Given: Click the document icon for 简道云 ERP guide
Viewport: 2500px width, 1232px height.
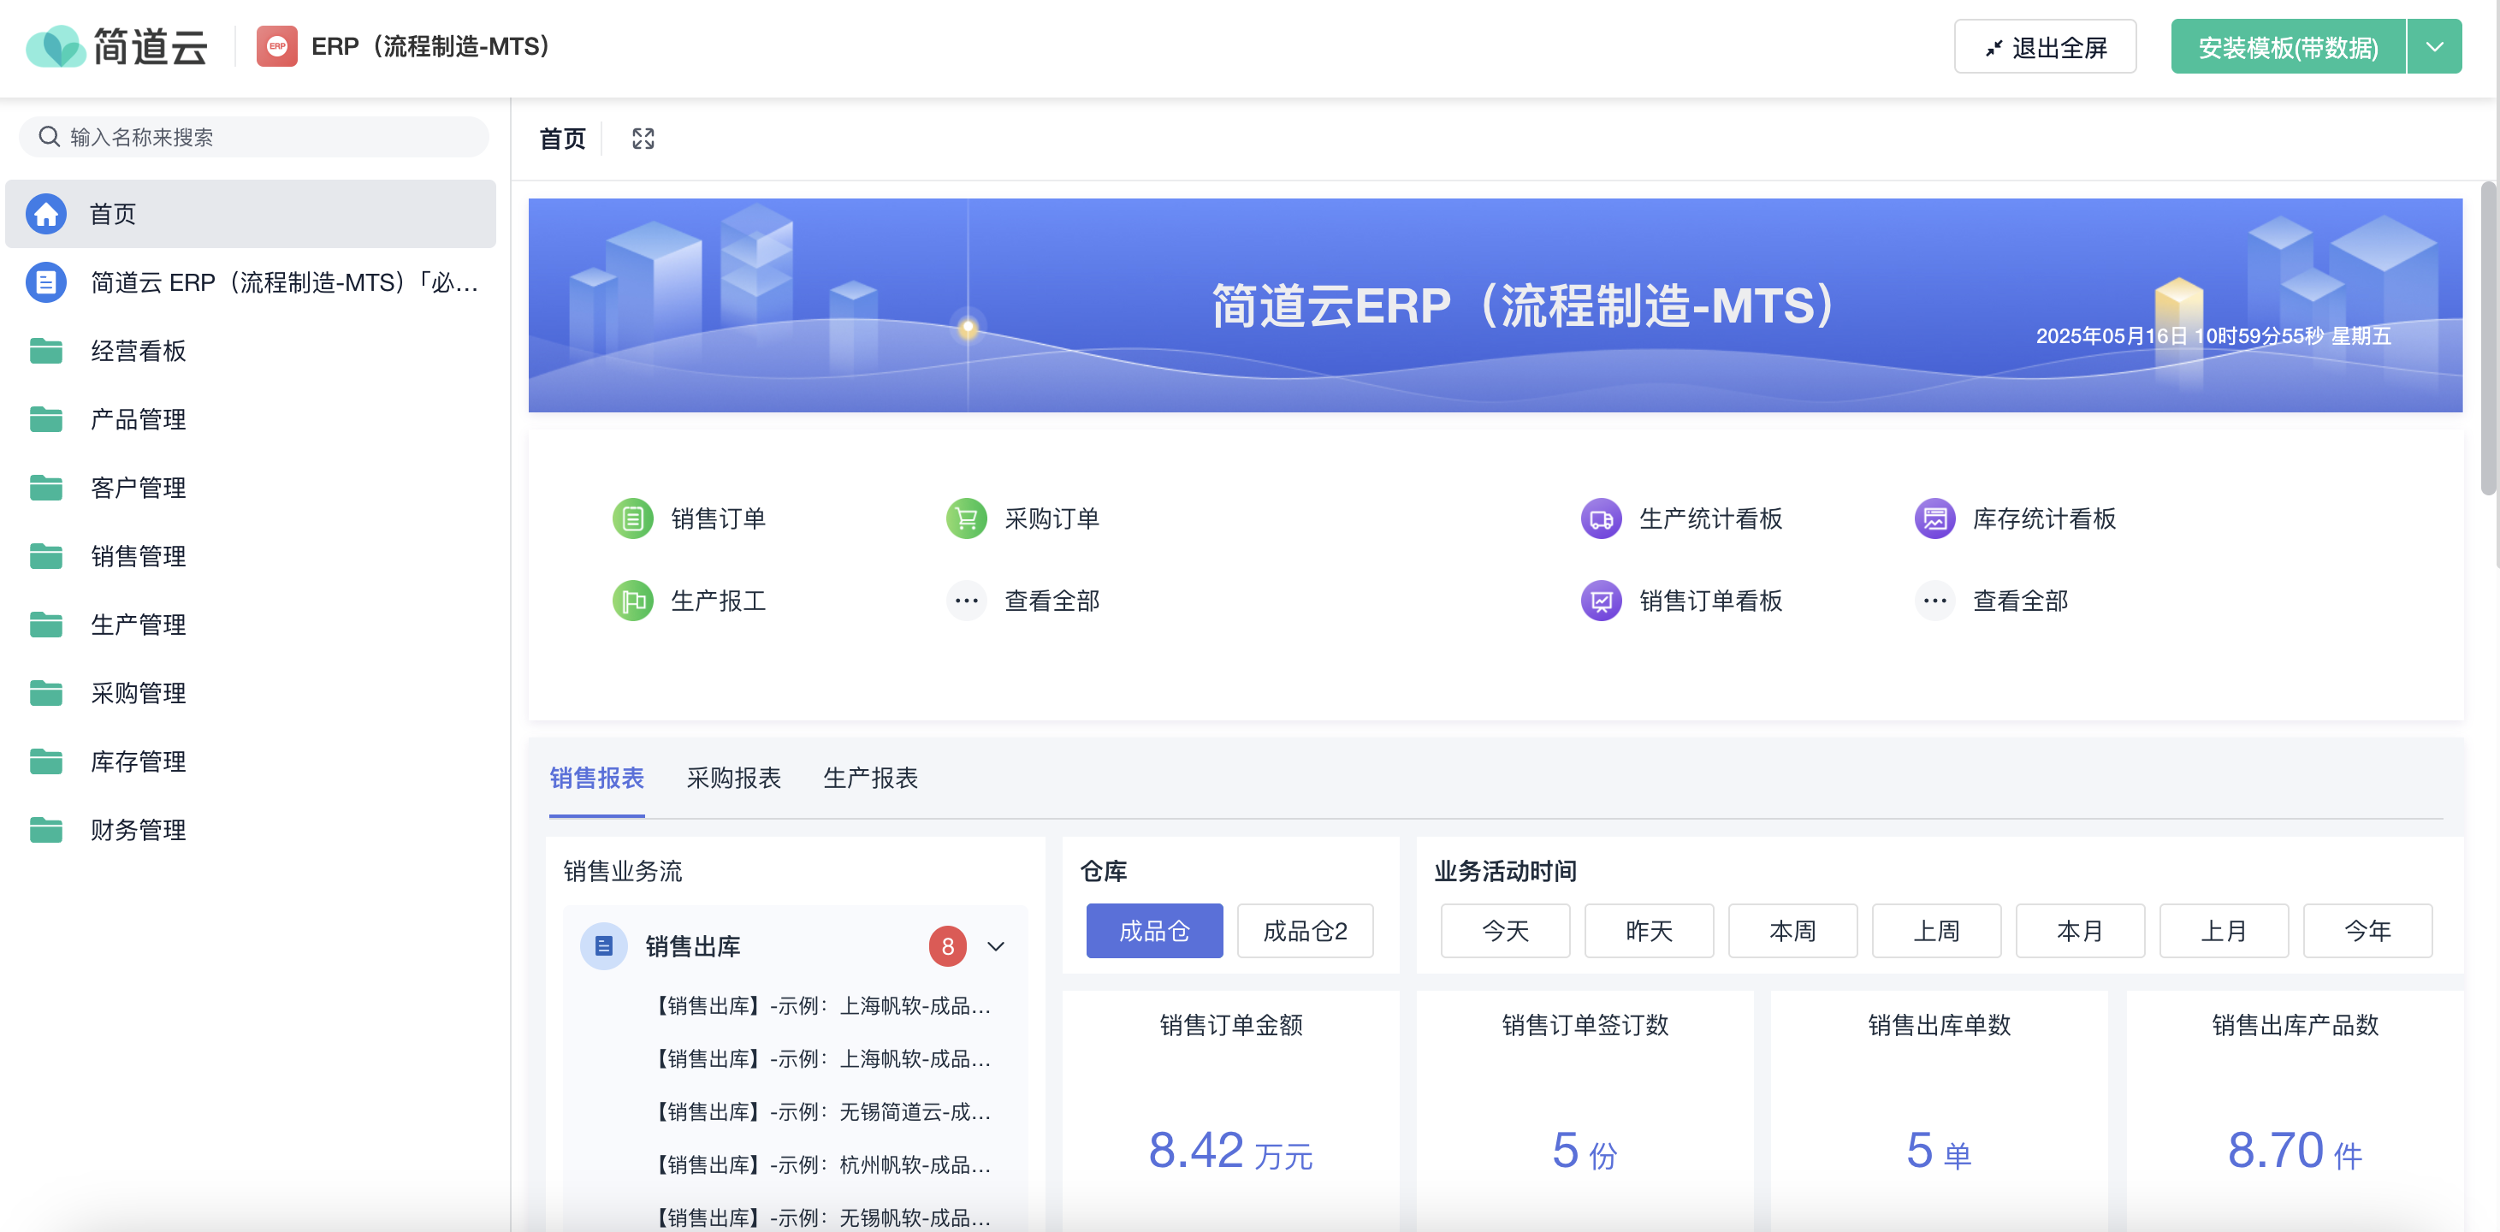Looking at the screenshot, I should (45, 282).
